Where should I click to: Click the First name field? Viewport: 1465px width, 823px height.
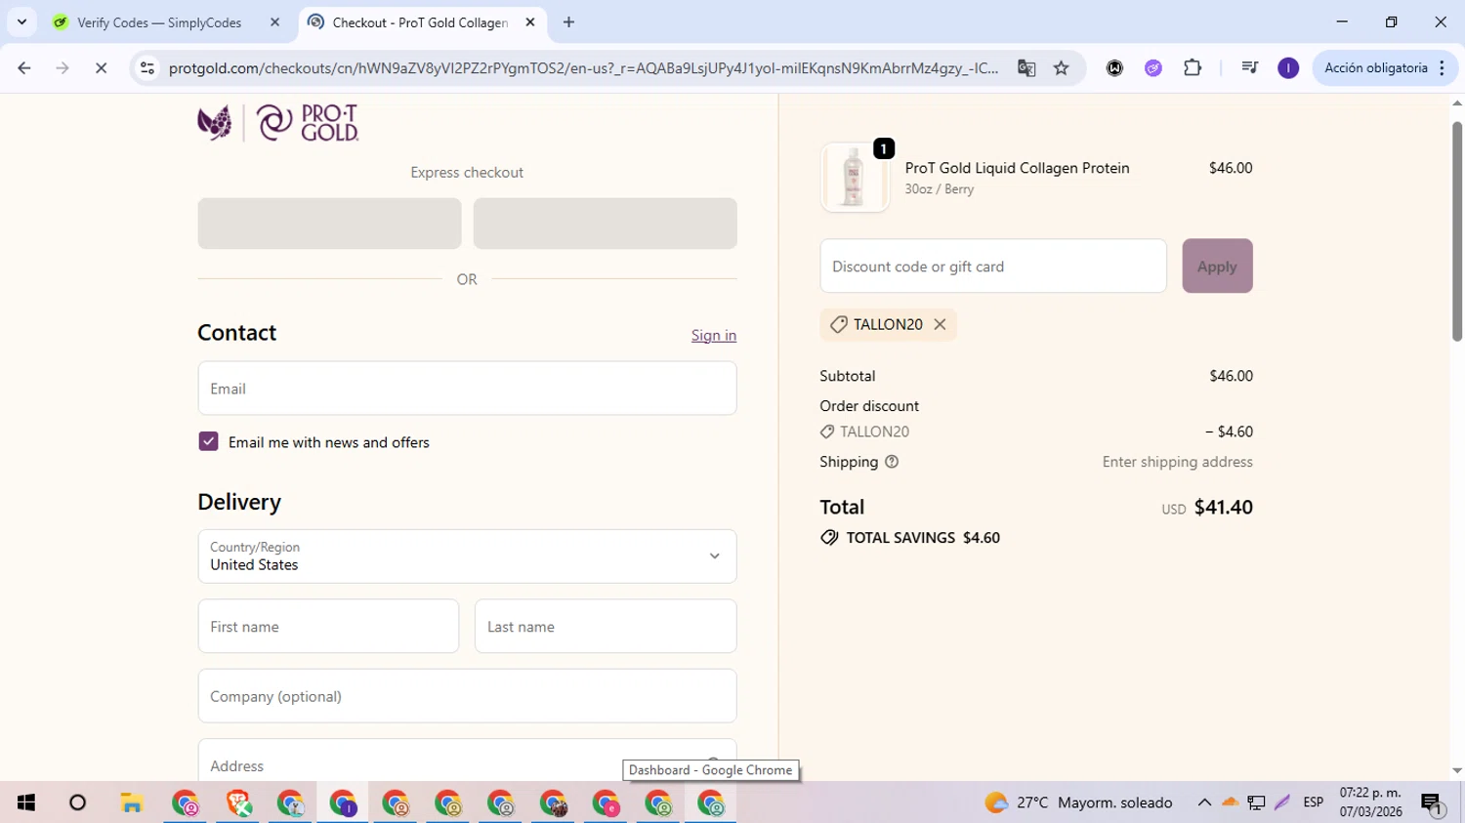tap(328, 627)
